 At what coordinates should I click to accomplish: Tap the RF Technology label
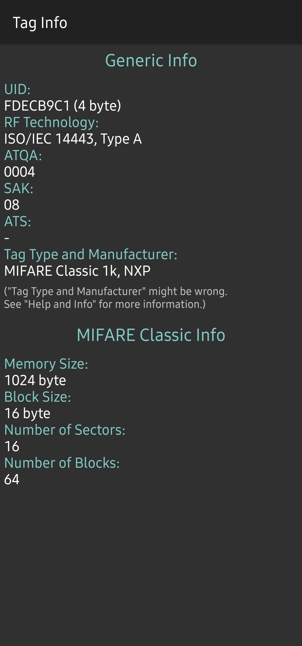[x=51, y=122]
